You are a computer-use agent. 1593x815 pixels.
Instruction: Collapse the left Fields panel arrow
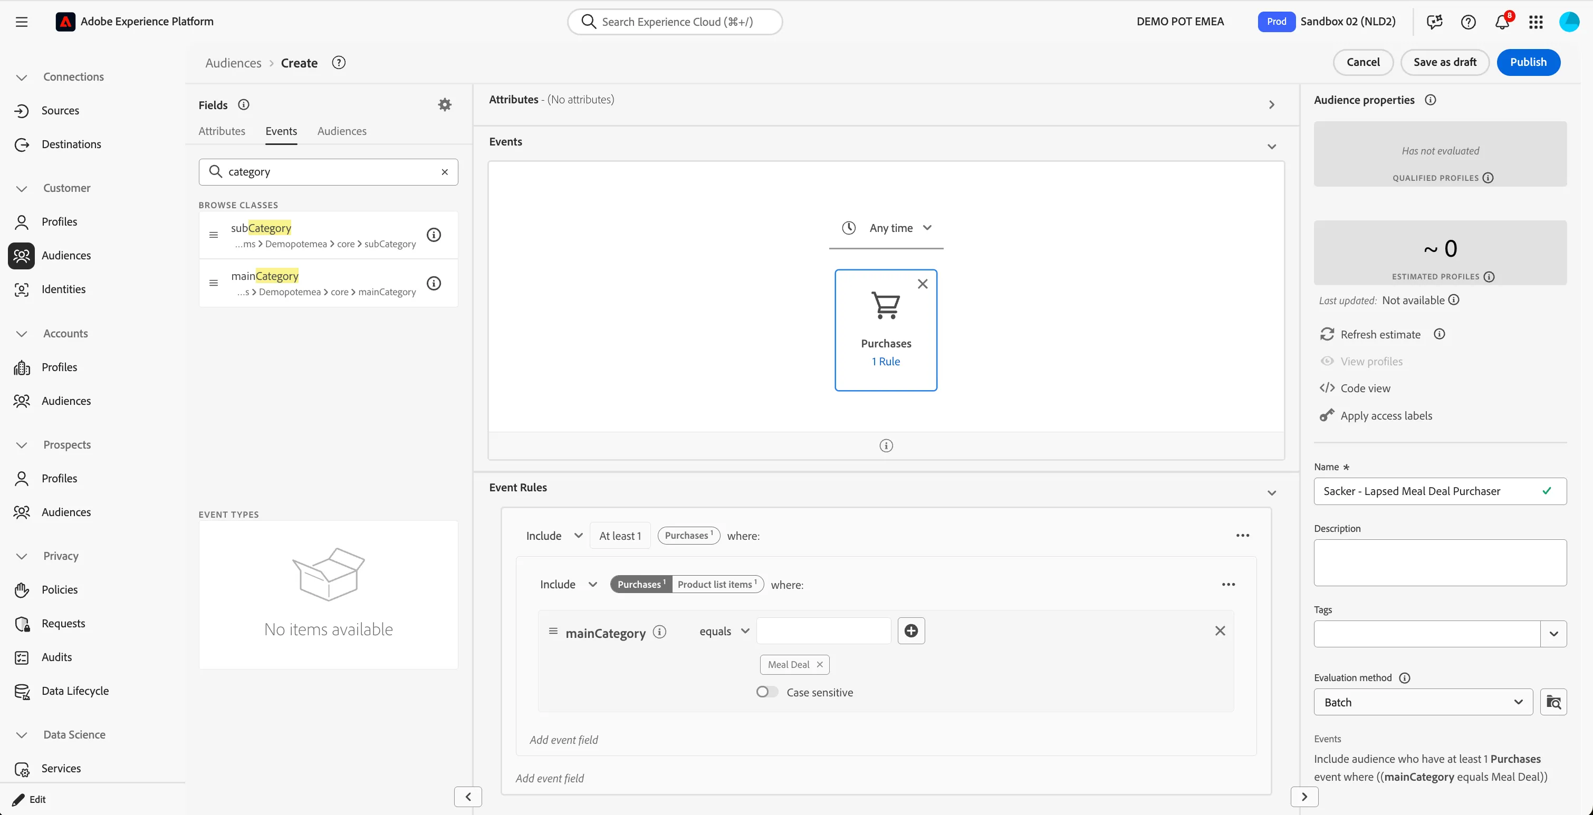pos(468,797)
